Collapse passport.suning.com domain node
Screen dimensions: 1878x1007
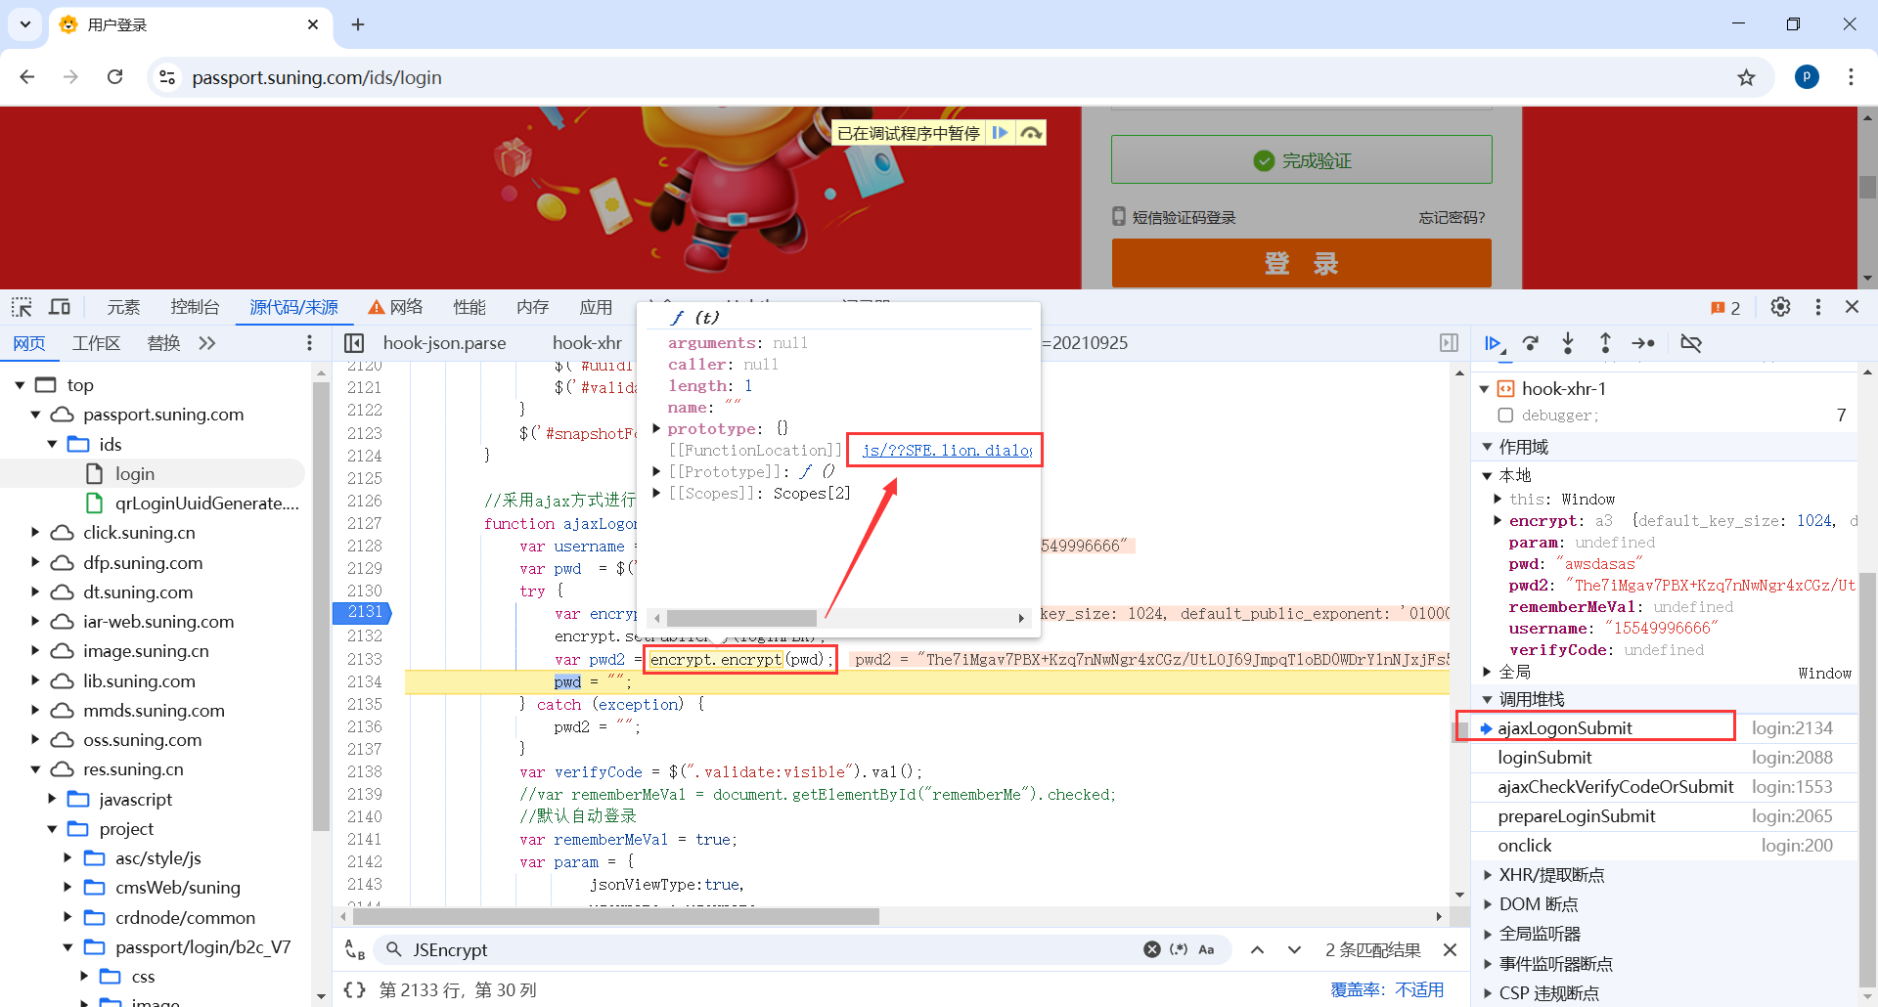point(35,415)
